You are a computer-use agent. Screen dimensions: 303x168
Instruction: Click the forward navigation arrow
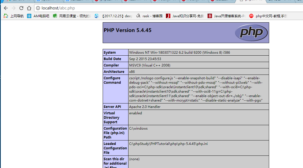[x=14, y=8]
